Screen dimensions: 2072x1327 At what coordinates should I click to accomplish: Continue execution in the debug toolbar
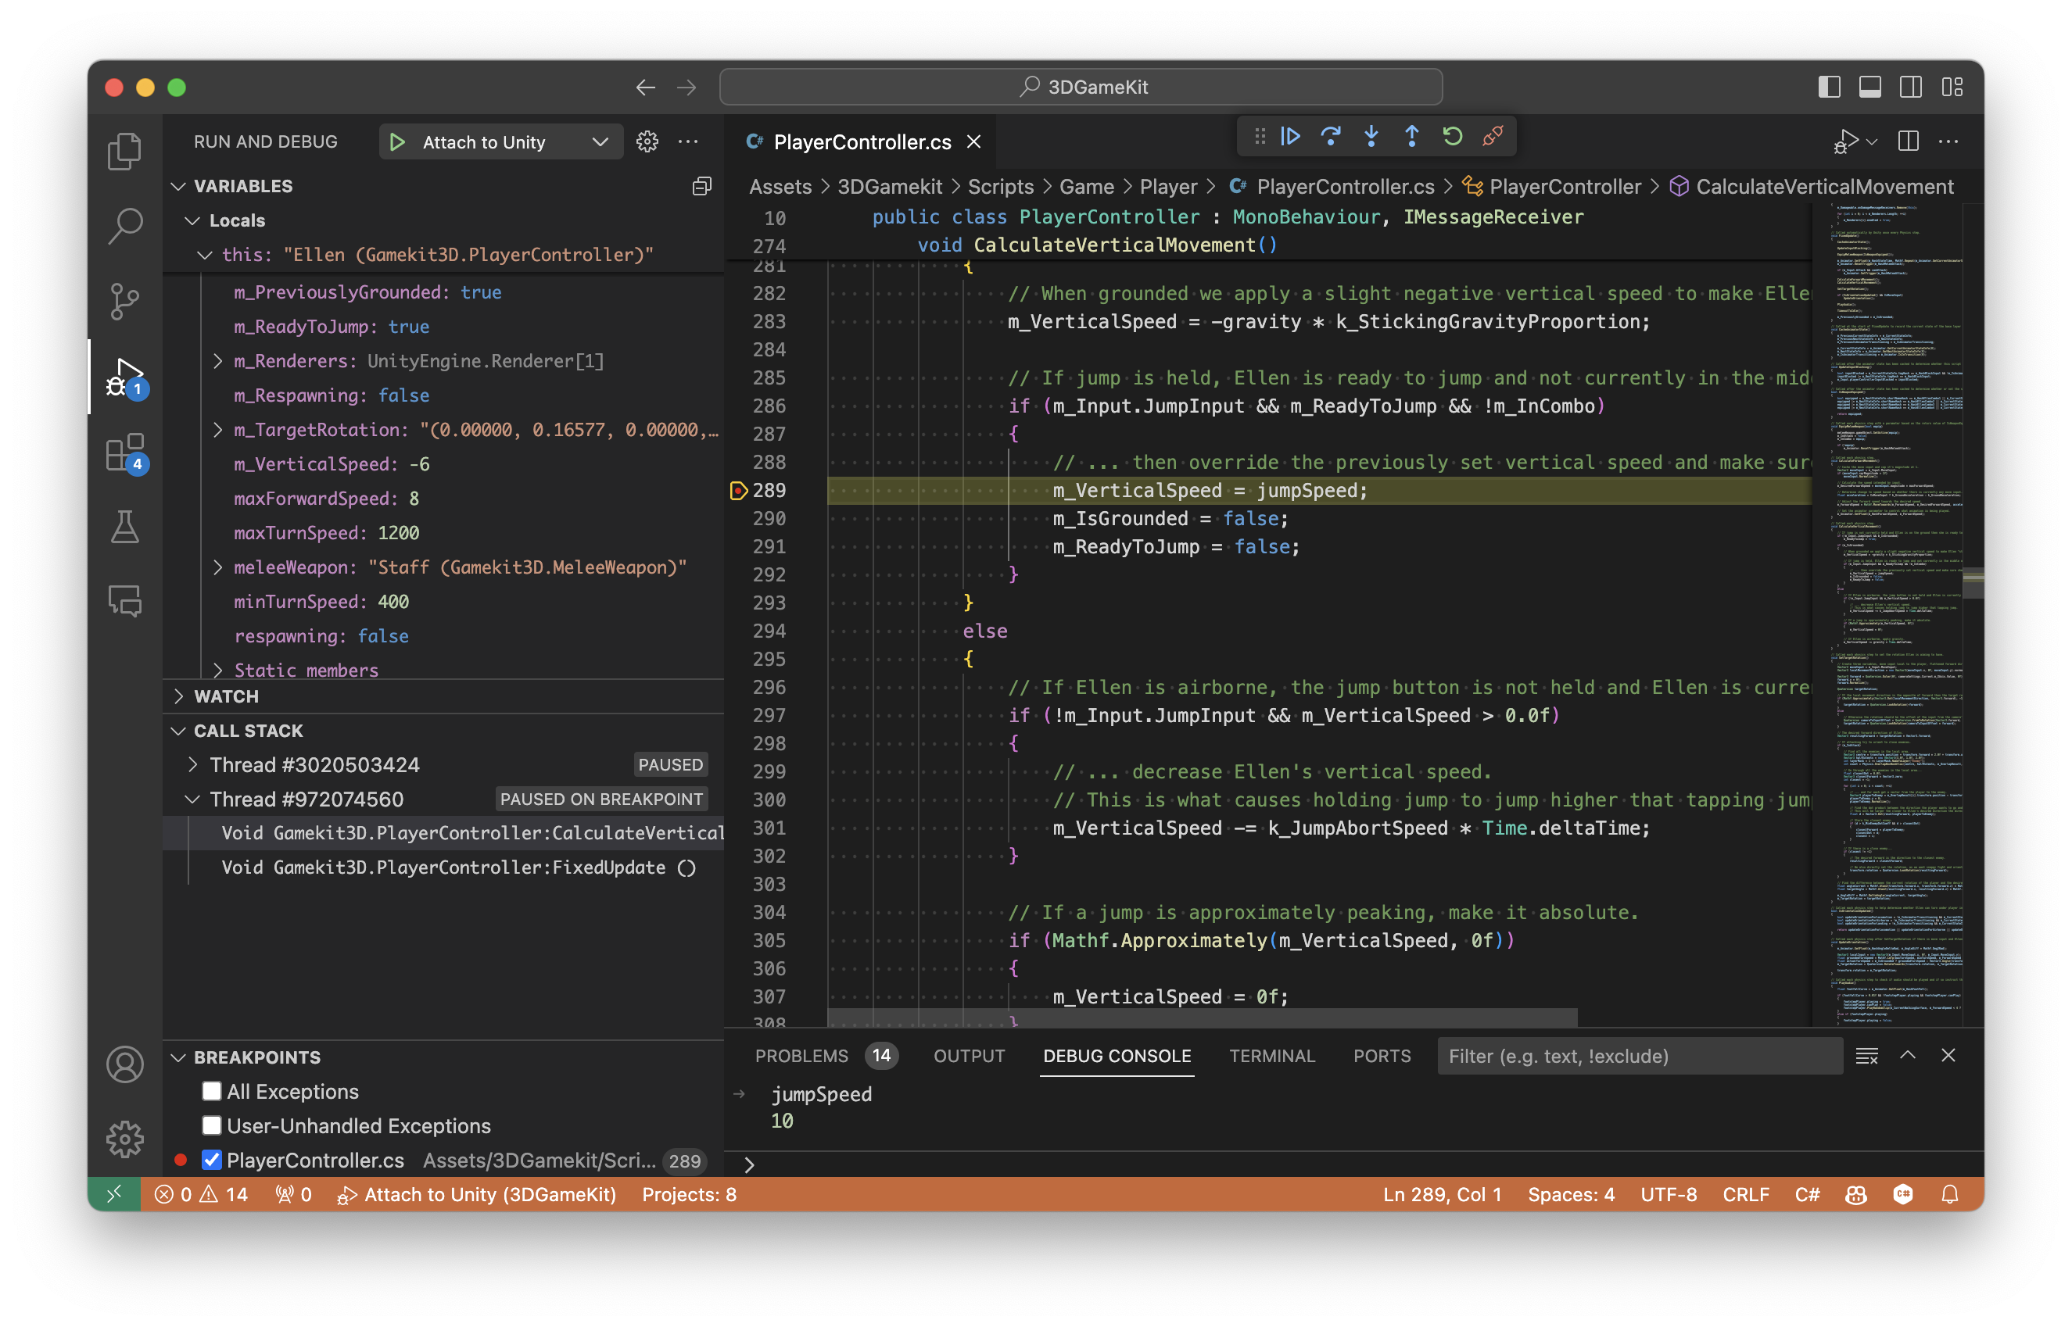click(x=1290, y=135)
